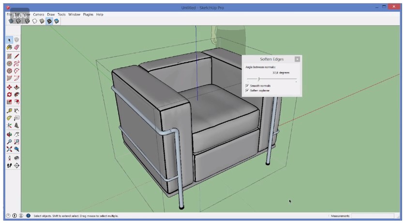The width and height of the screenshot is (405, 223).
Task: Select the pink Eraser tool
Action: [17, 47]
